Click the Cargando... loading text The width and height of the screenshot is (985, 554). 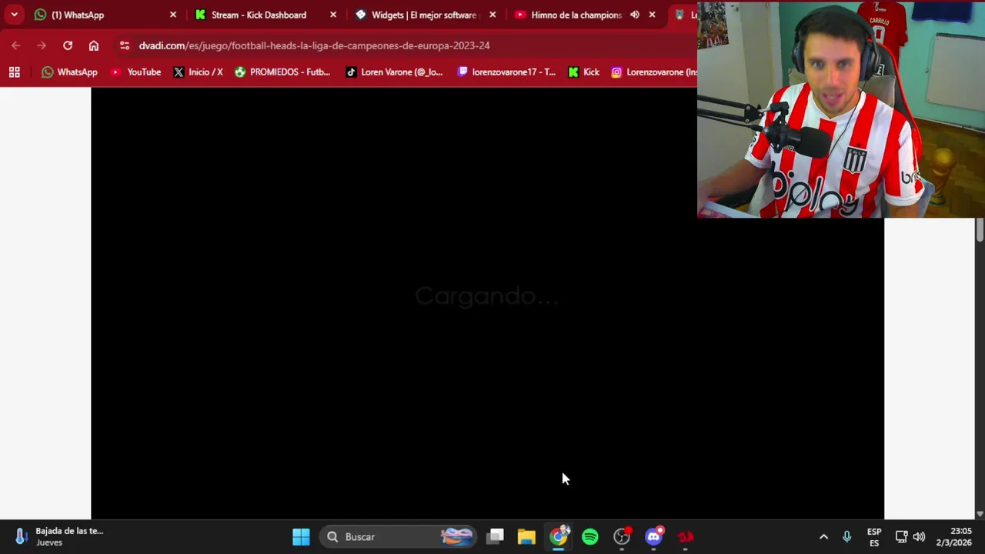[486, 296]
